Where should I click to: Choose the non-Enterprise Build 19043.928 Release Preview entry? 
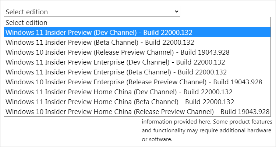coord(137,52)
